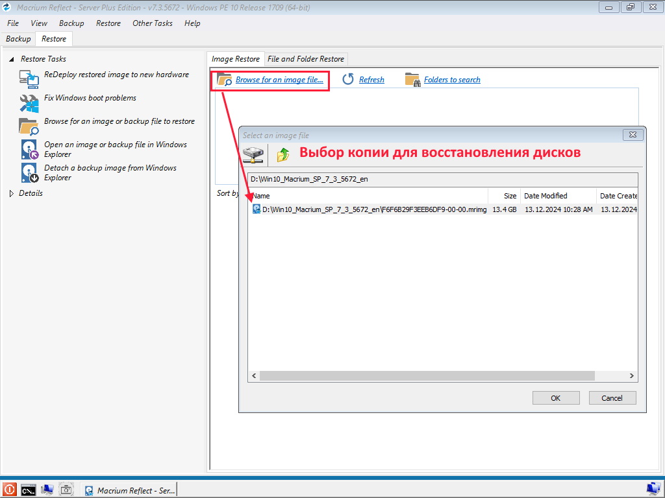Screen dimensions: 665x498
Task: Click the folder-search icon beside Browse for image or backup
Action: coord(29,126)
